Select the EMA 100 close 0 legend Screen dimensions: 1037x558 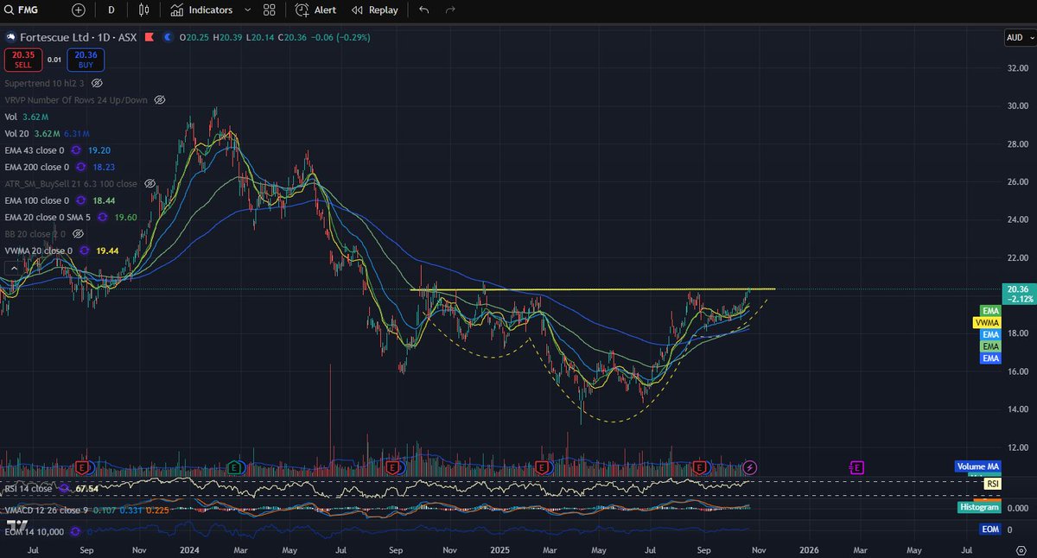[x=37, y=200]
